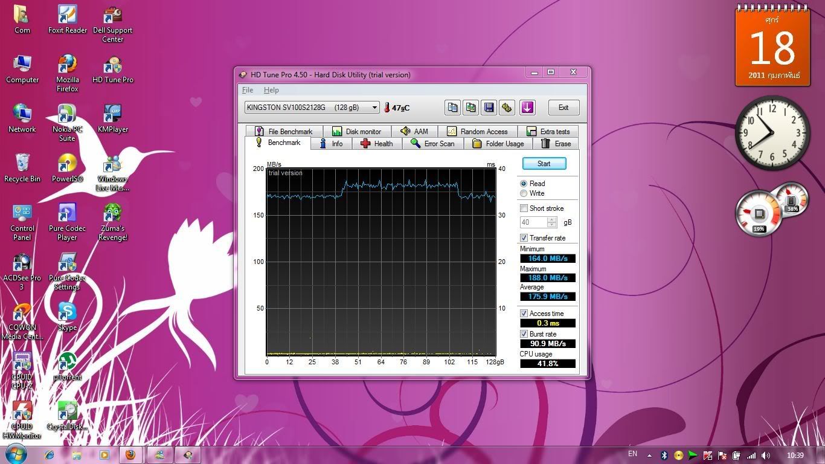Viewport: 825px width, 464px height.
Task: Switch to the AAM tab
Action: [414, 131]
